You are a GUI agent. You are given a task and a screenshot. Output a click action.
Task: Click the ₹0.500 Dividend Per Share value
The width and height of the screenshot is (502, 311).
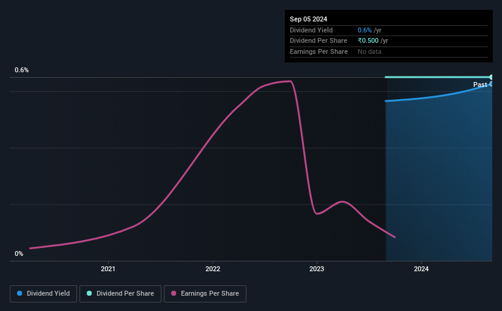tap(368, 41)
